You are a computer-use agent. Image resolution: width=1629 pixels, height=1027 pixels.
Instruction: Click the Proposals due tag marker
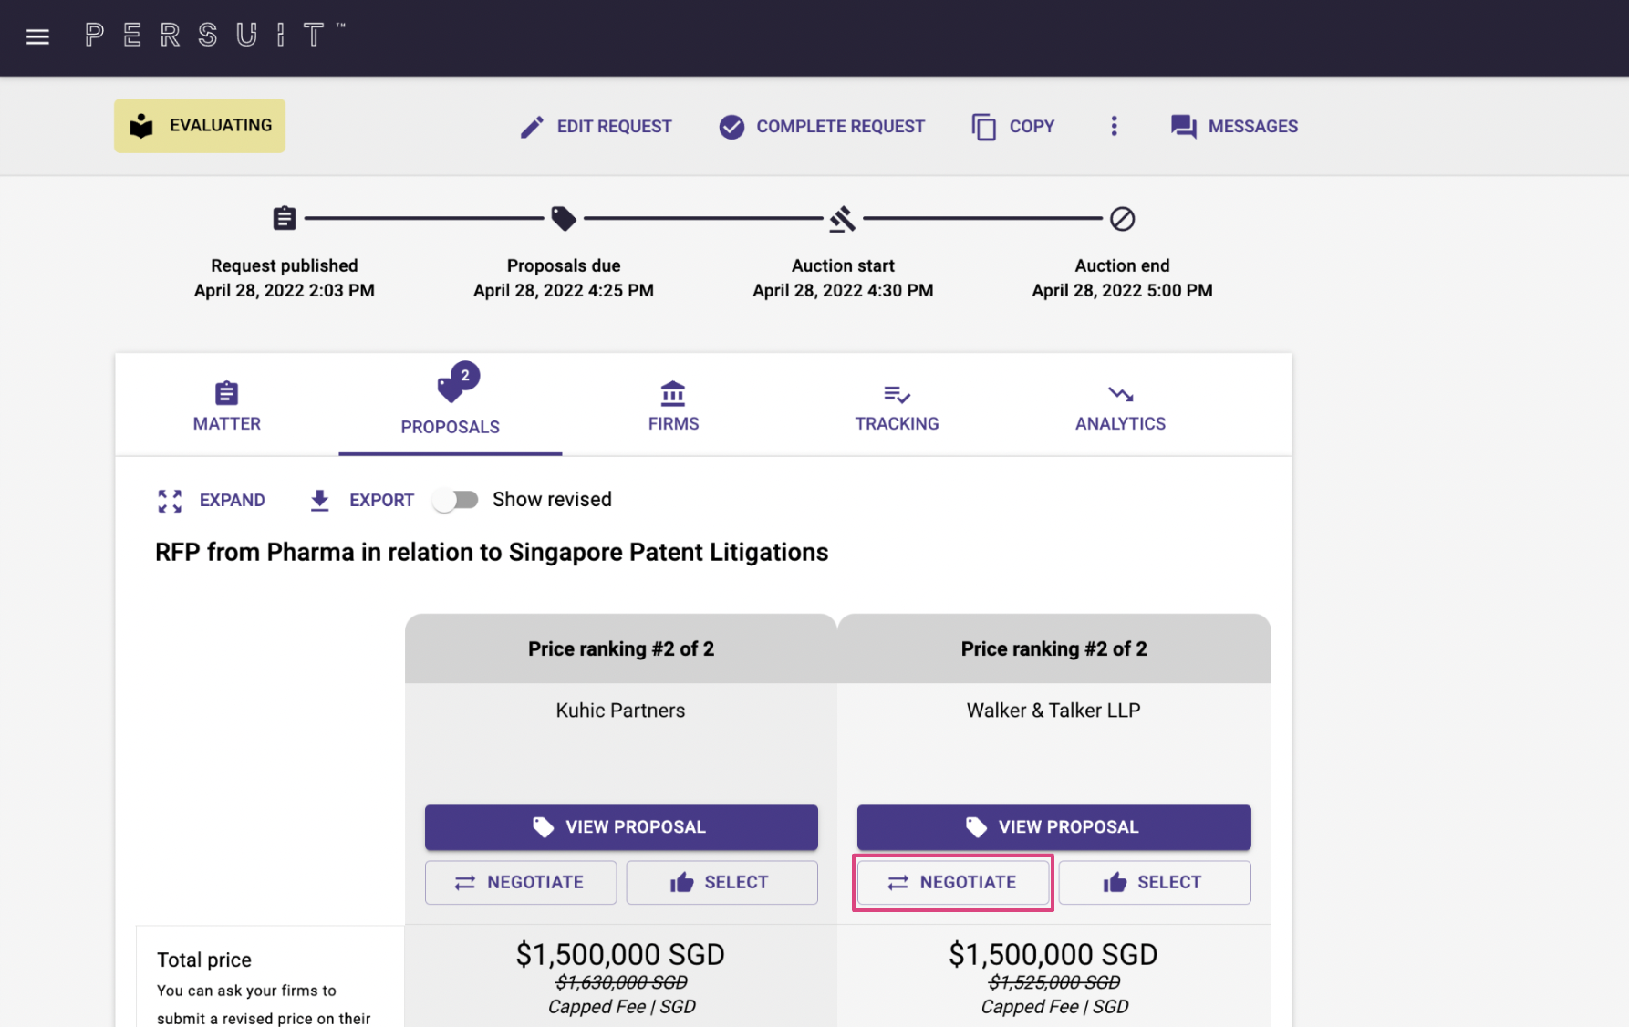tap(563, 219)
